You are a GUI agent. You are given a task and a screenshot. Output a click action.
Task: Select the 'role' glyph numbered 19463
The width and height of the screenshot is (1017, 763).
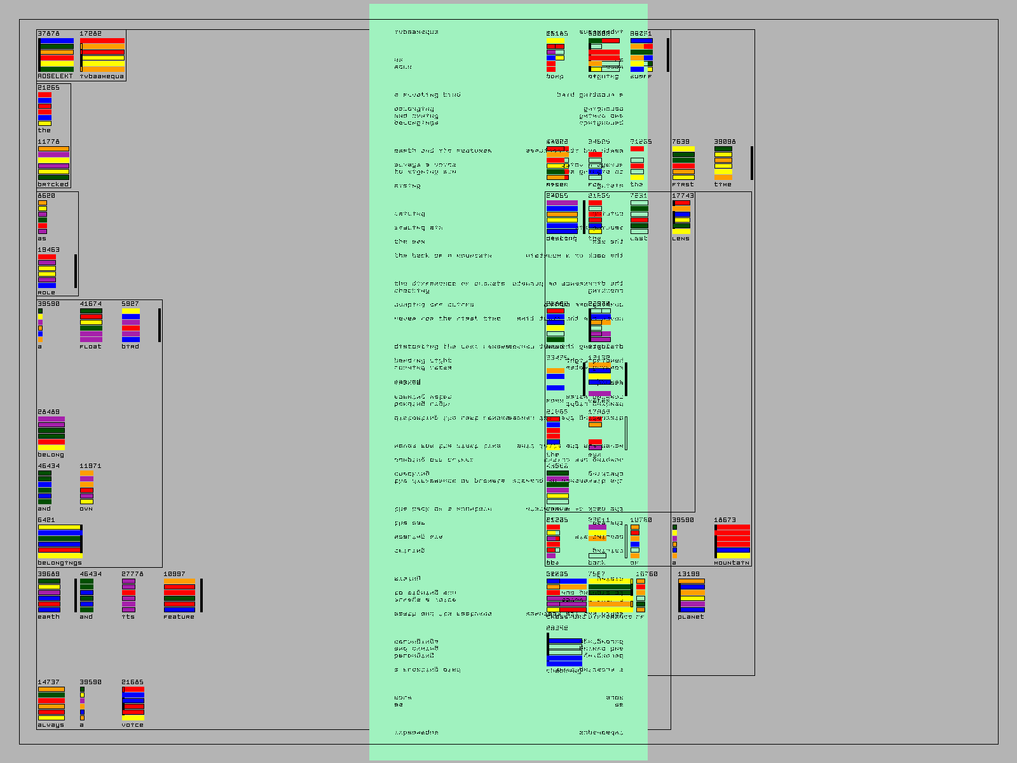pos(47,271)
